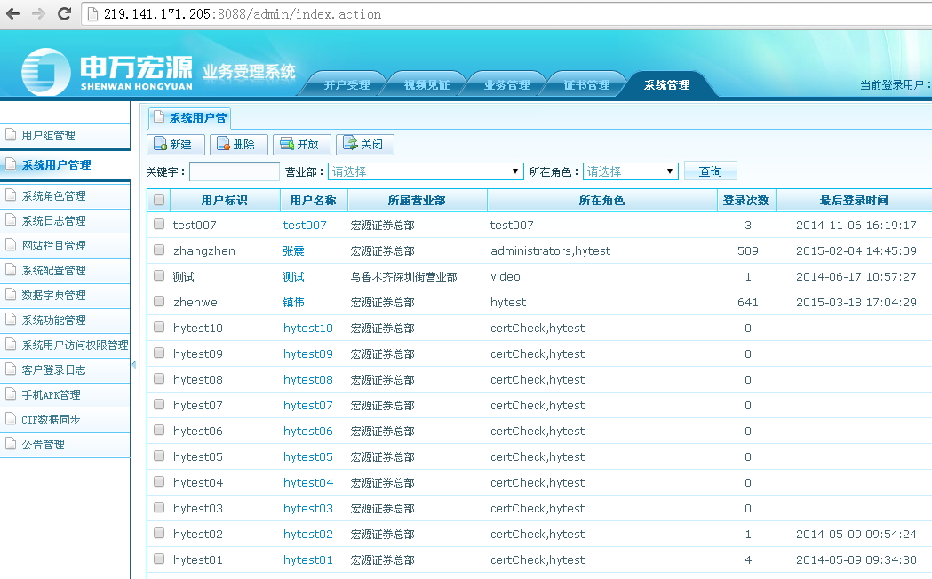
Task: Check the box for test007 row
Action: coord(159,224)
